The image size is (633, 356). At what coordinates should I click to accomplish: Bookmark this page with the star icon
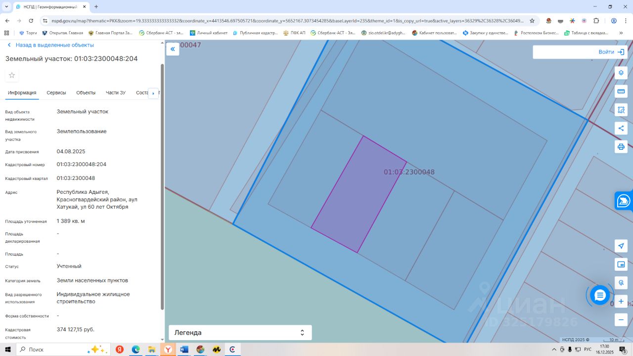[x=532, y=21]
